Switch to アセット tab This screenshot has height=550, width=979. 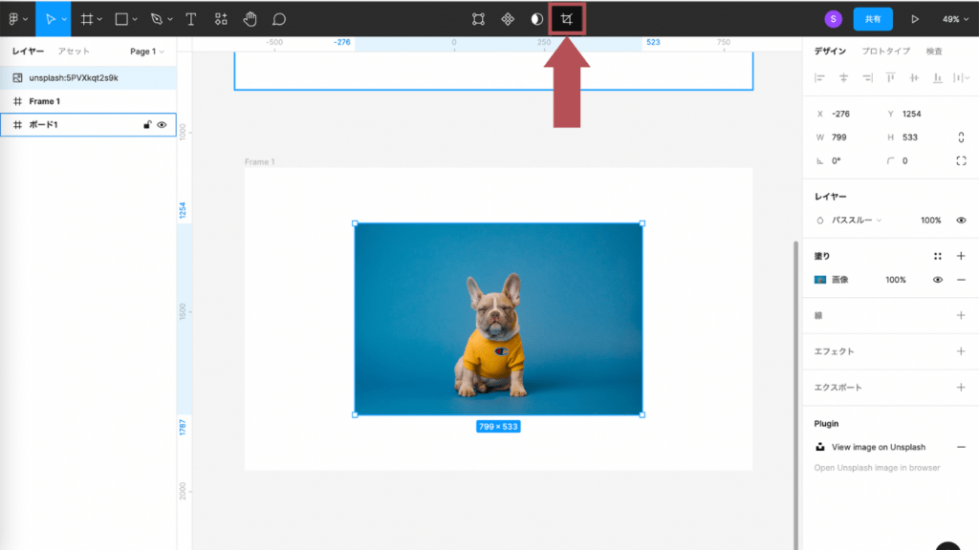pyautogui.click(x=74, y=52)
